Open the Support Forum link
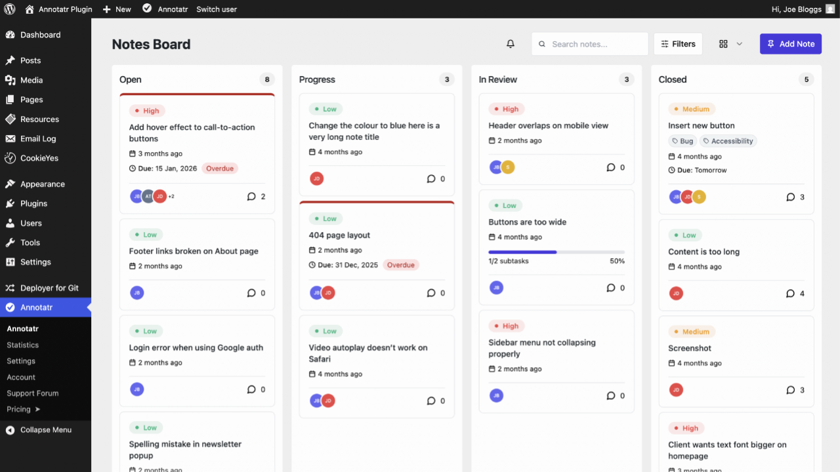 [x=33, y=393]
